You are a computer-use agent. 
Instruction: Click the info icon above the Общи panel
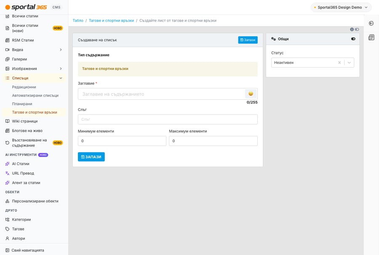coord(352,29)
